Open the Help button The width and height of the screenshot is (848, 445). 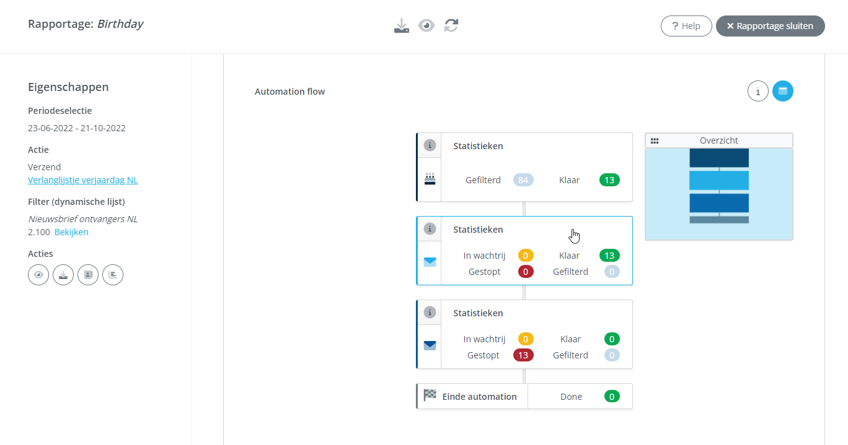pyautogui.click(x=686, y=25)
